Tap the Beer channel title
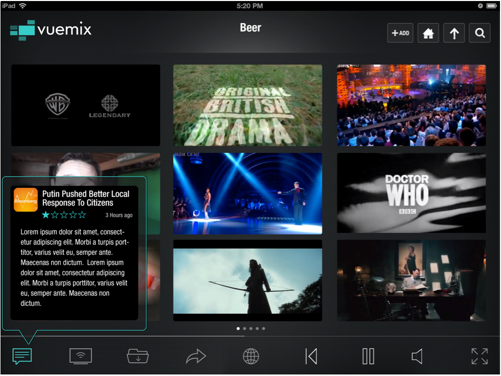 251,28
